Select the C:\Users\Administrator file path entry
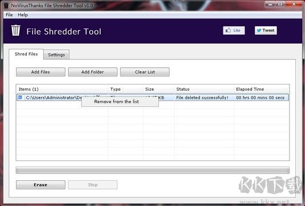The image size is (305, 206). click(x=54, y=98)
